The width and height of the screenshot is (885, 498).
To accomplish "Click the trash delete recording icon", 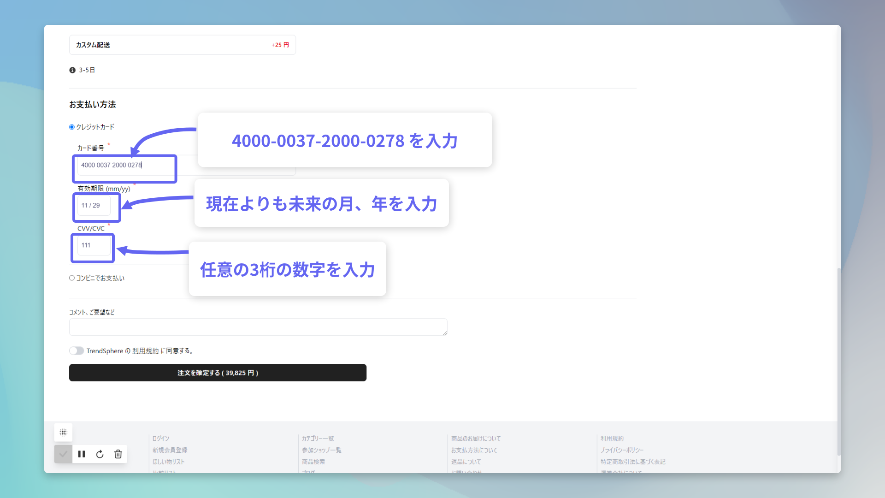I will (118, 454).
